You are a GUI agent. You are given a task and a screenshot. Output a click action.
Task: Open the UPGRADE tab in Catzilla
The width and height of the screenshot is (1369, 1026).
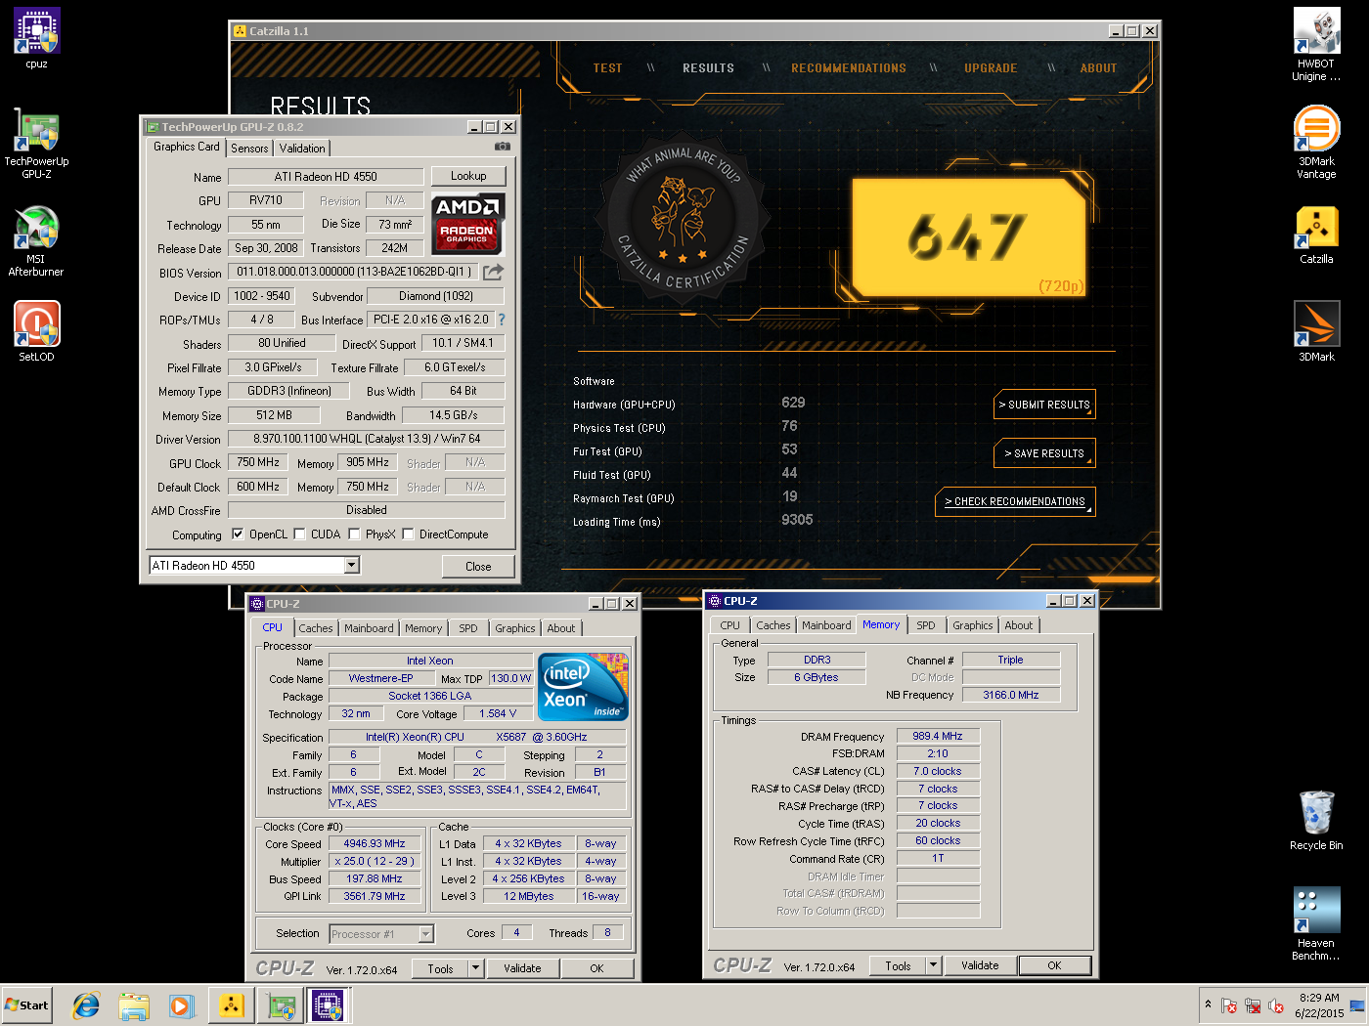tap(991, 68)
